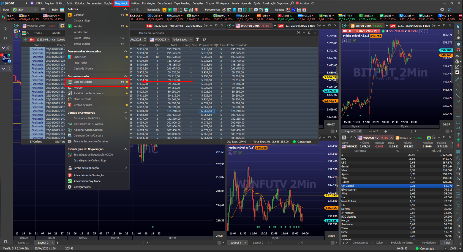The height and width of the screenshot is (252, 463).
Task: Collapse the Boletas menu section
Action: (x=126, y=9)
